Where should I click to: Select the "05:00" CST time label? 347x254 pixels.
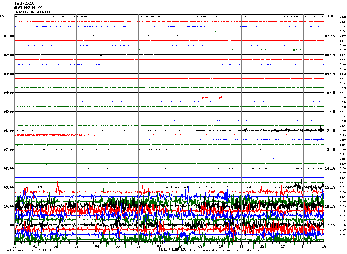[9, 112]
